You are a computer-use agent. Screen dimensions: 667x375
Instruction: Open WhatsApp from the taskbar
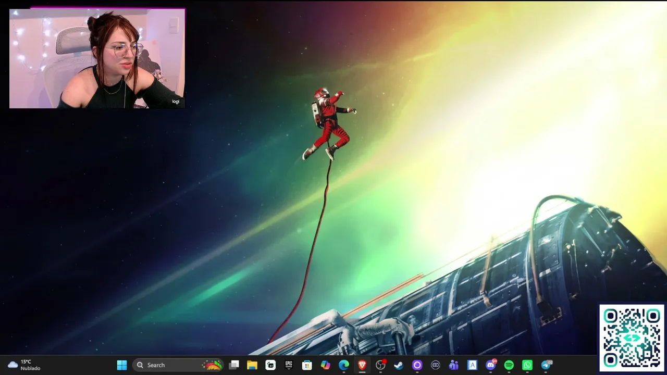coord(527,365)
